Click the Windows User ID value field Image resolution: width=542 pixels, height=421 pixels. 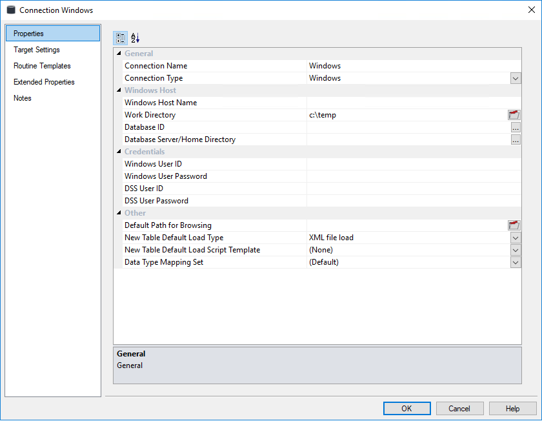tap(414, 164)
